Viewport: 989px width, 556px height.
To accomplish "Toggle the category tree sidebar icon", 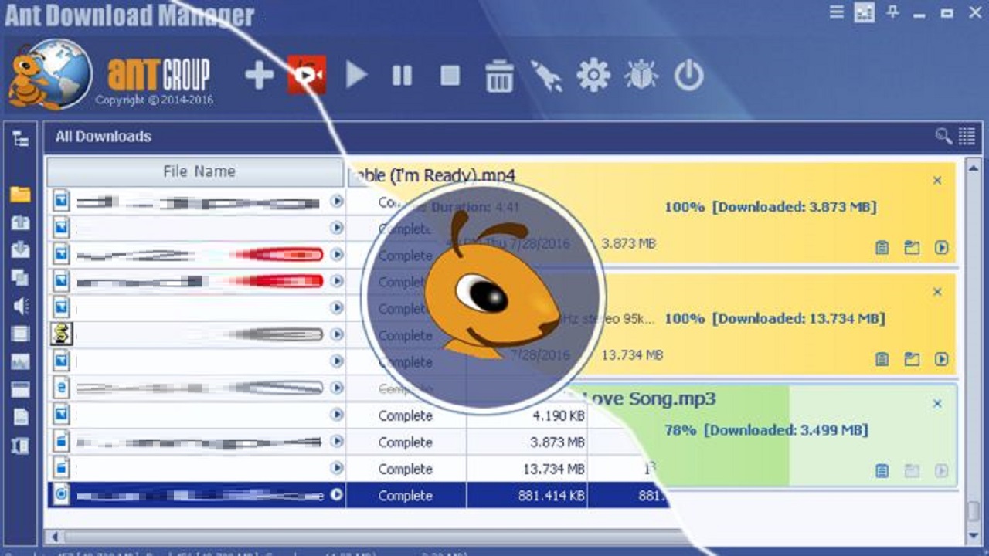I will (x=21, y=139).
